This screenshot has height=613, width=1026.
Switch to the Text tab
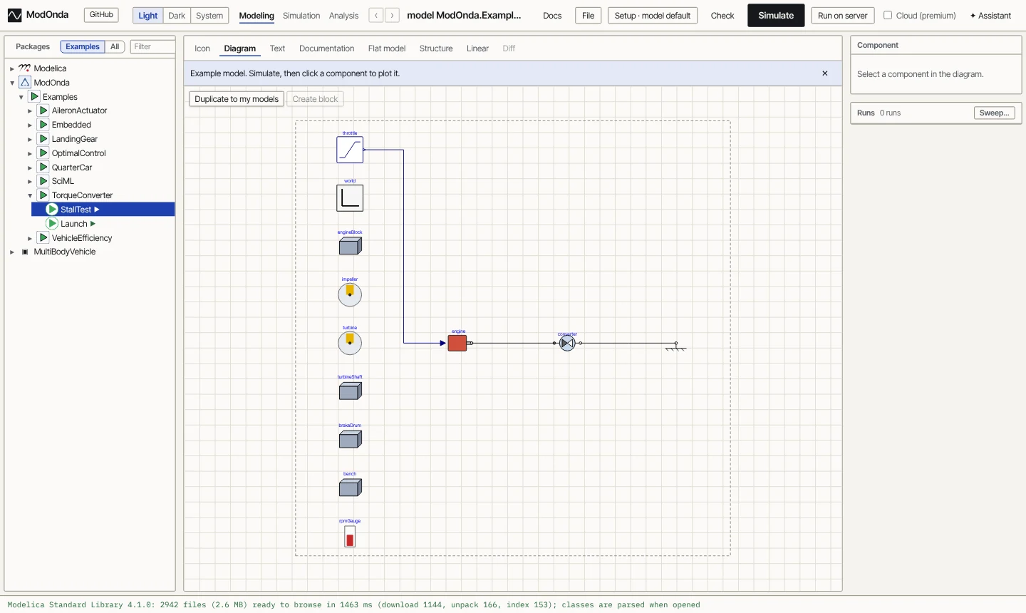277,48
